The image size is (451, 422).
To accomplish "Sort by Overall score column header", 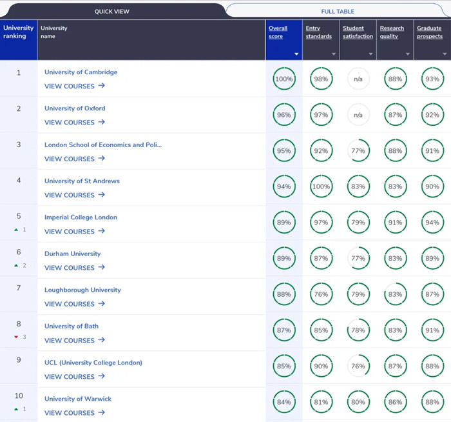I will (x=278, y=32).
